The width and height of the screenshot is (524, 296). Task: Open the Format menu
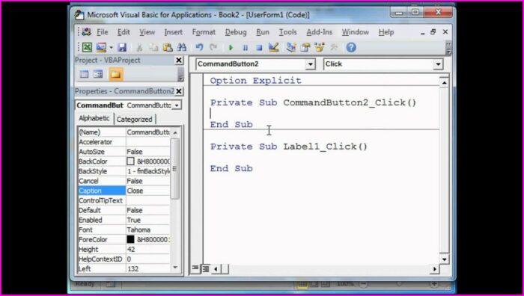click(204, 32)
